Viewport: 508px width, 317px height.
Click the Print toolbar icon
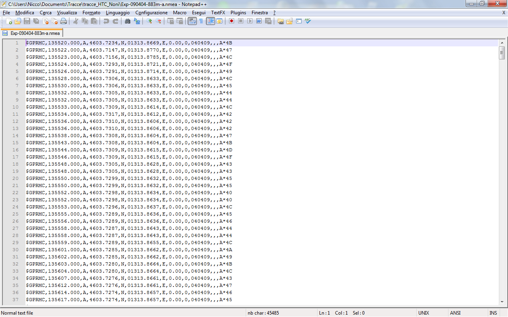(63, 21)
